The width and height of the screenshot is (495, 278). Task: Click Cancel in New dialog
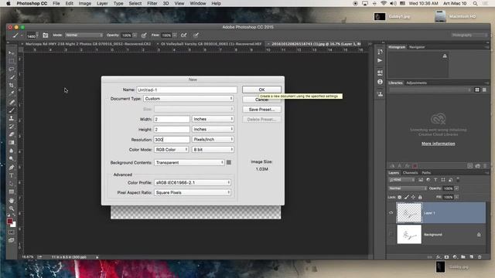click(261, 100)
